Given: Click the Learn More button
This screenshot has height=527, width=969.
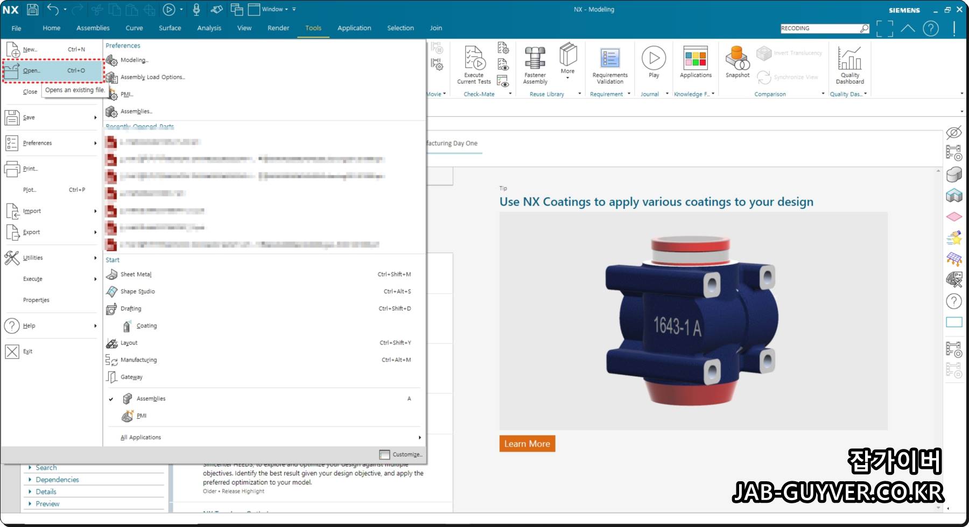Looking at the screenshot, I should [527, 444].
